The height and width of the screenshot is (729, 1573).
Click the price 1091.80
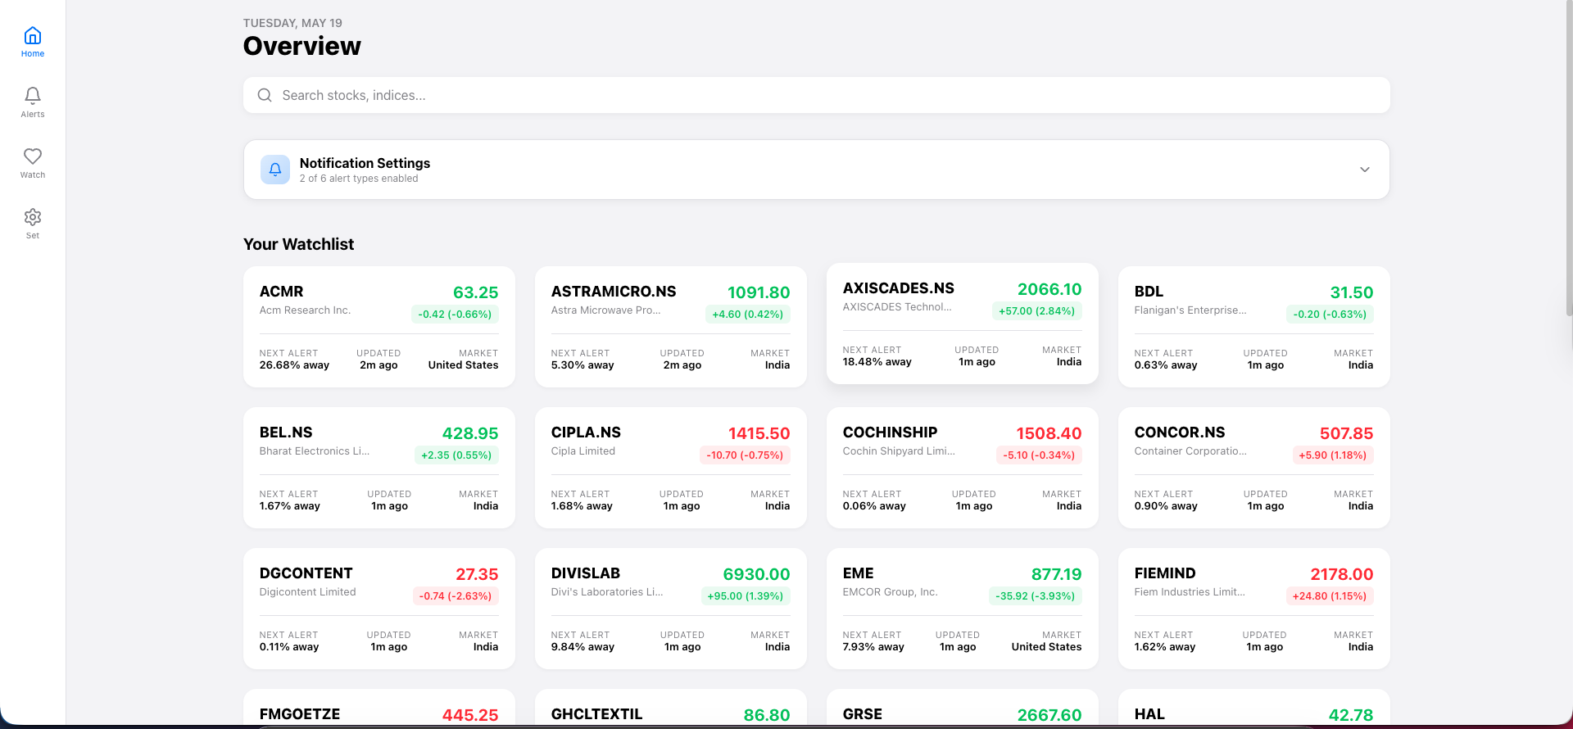point(759,292)
